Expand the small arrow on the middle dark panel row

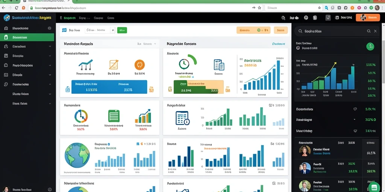coord(355,120)
